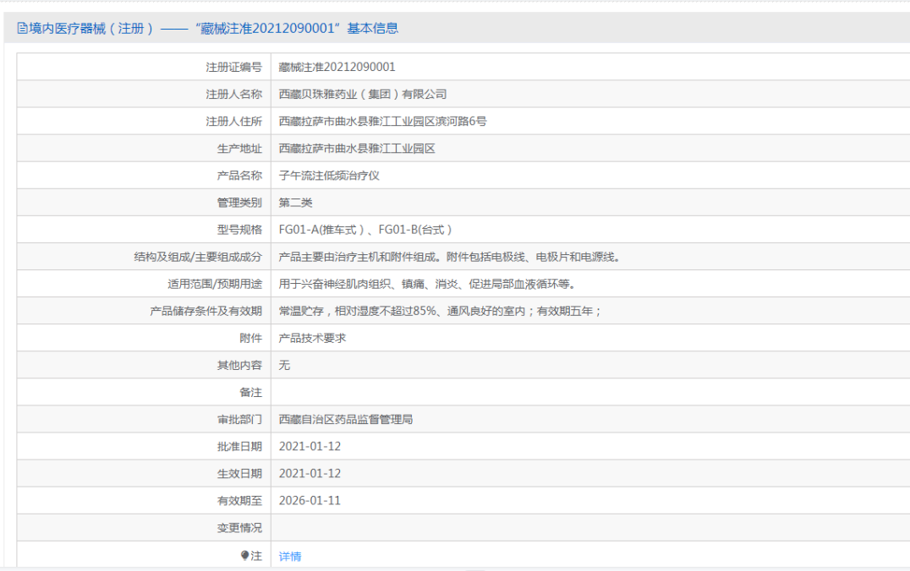Click the 有效期至 label
Image resolution: width=910 pixels, height=571 pixels.
coord(239,501)
